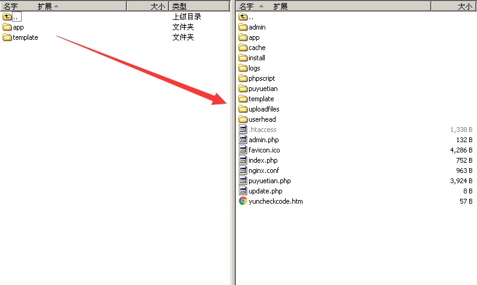This screenshot has width=477, height=285.
Task: Click the userhead folder icon
Action: point(243,119)
